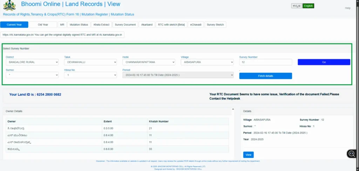Image resolution: width=359 pixels, height=171 pixels.
Task: Click the rtc.karnataka.gov.in notice link
Action: click(62, 35)
